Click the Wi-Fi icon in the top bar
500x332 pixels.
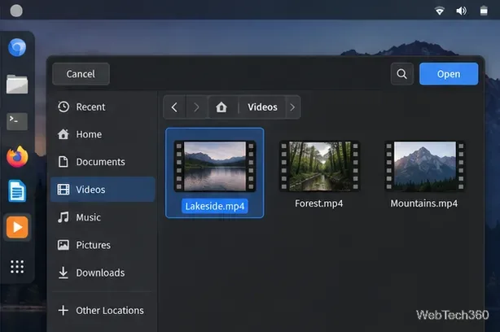coord(440,11)
